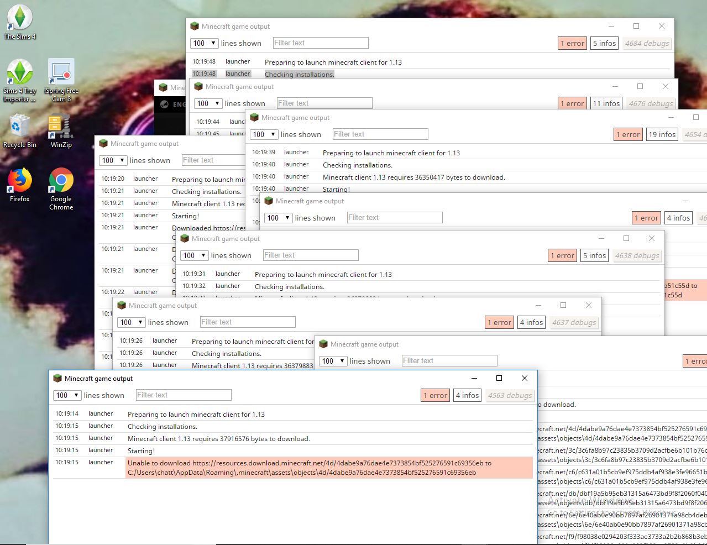Click the globe language icon beside ENG
Image resolution: width=707 pixels, height=545 pixels.
click(164, 104)
